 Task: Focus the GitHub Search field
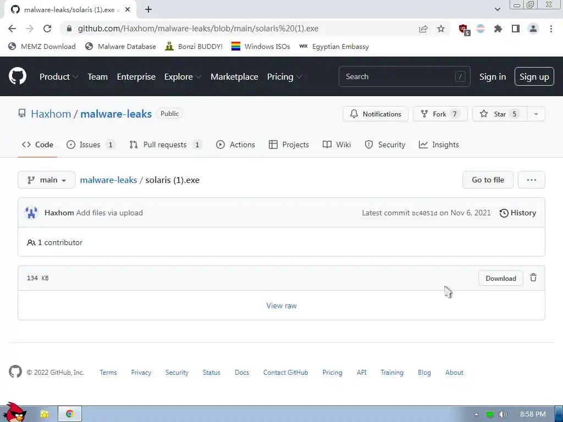pyautogui.click(x=404, y=76)
